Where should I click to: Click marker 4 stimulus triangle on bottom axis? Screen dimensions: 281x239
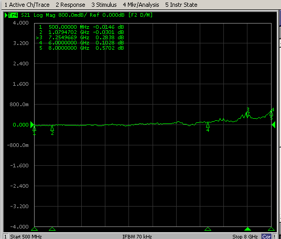tap(208, 229)
